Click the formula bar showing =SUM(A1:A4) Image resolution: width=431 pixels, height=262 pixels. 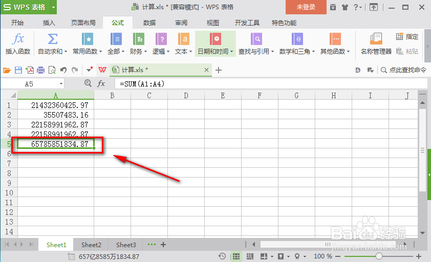[271, 84]
